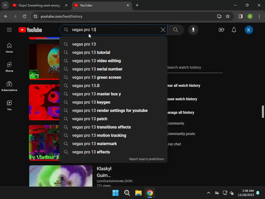
Task: Pick the "vegas pro 13.0" suggestion
Action: (113, 86)
